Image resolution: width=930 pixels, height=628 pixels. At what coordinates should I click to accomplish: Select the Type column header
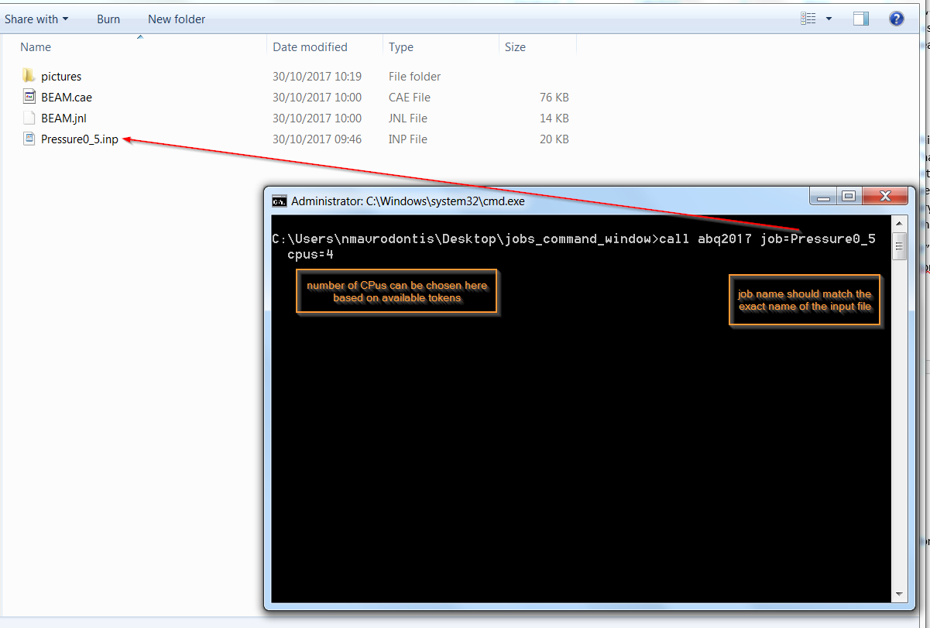[400, 46]
